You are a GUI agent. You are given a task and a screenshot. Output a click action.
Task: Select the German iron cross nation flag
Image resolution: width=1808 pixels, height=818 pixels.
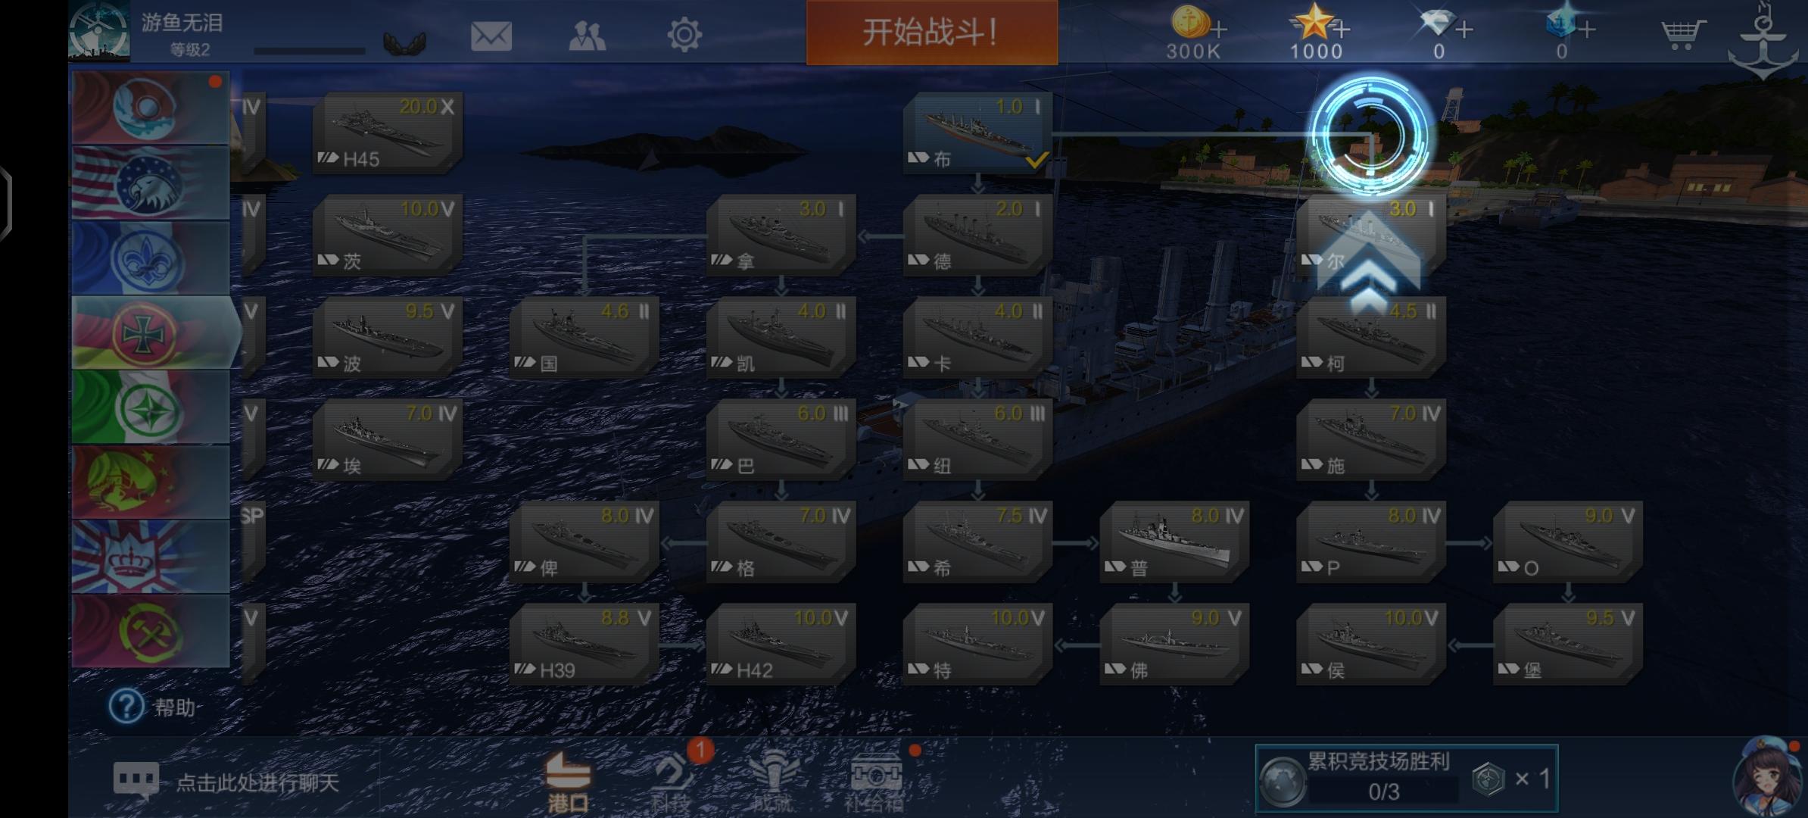click(151, 333)
